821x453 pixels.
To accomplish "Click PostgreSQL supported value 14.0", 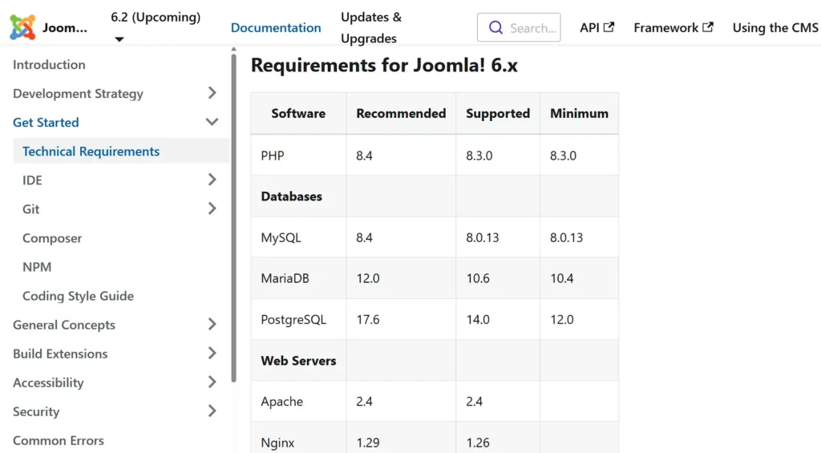I will pyautogui.click(x=478, y=319).
